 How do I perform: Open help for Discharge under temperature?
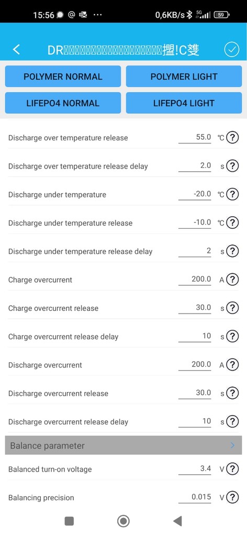[x=232, y=195]
